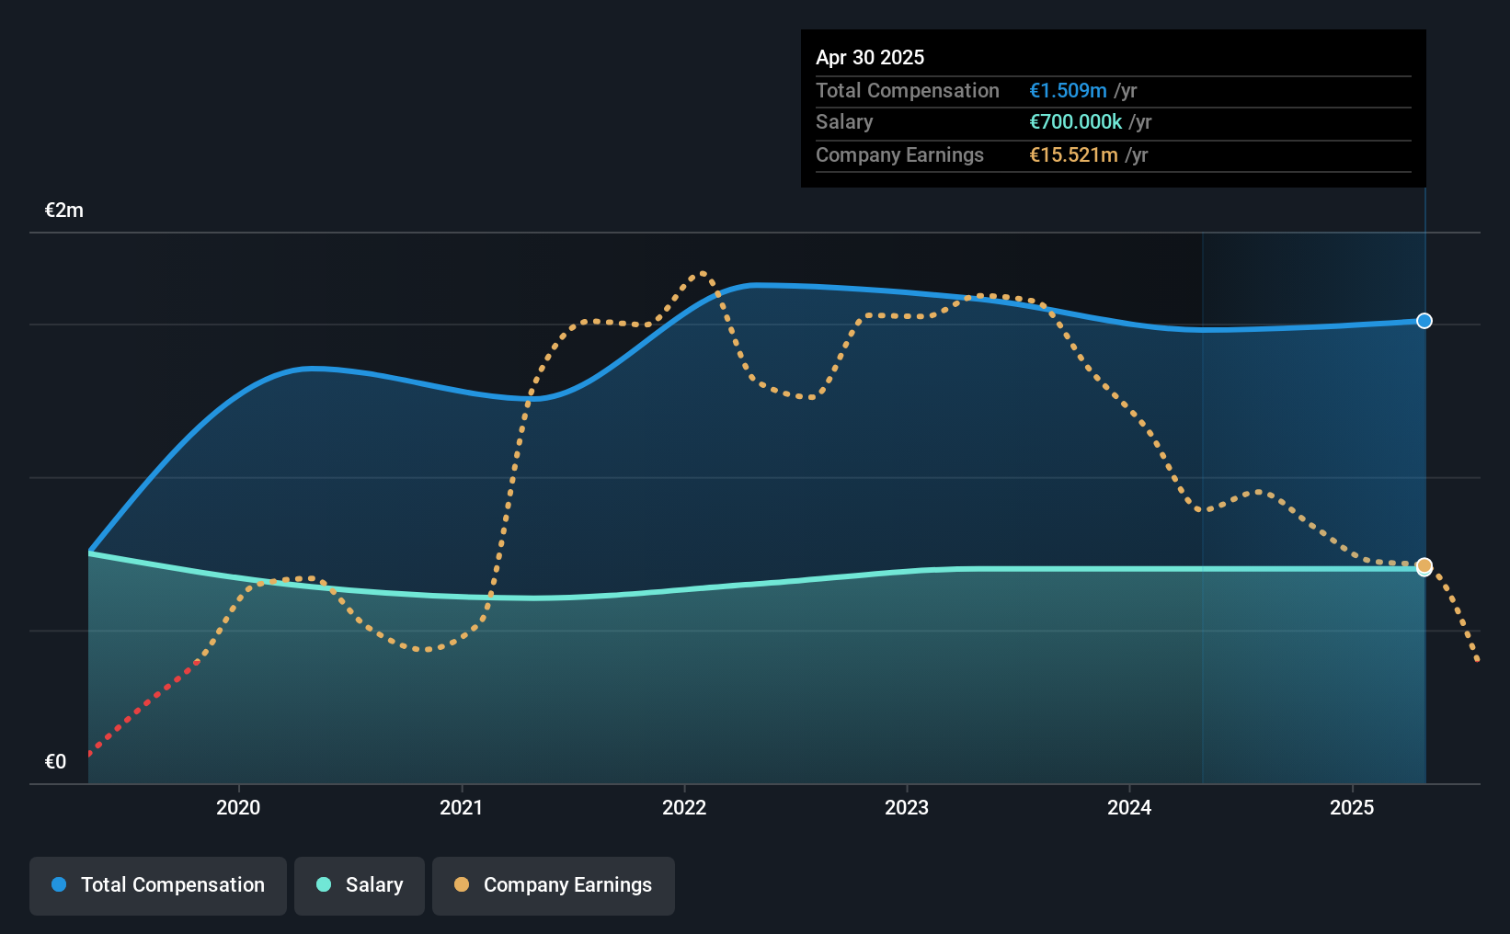This screenshot has width=1510, height=934.
Task: Click the 2021 x-axis label
Action: point(462,807)
